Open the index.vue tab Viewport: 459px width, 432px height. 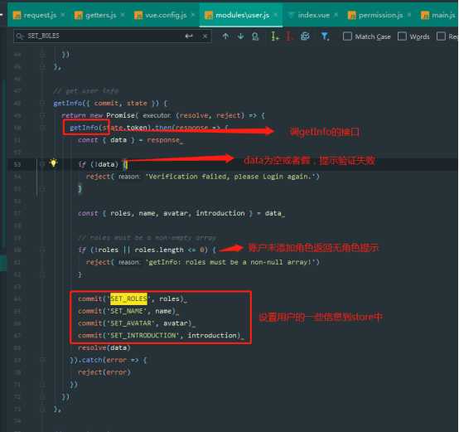[313, 15]
